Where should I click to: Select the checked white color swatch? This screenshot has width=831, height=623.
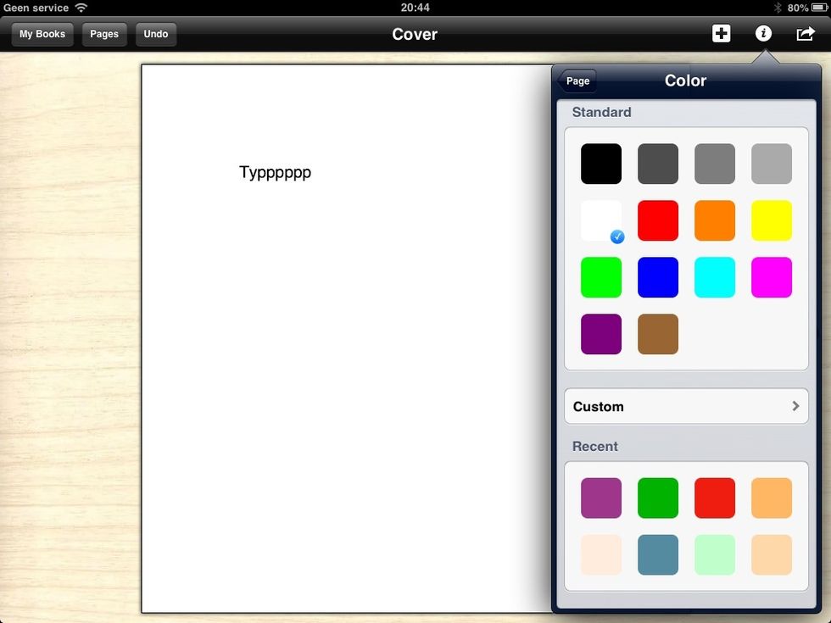click(601, 221)
